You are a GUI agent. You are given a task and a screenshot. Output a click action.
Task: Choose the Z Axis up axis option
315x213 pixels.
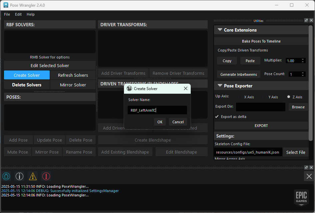point(289,97)
